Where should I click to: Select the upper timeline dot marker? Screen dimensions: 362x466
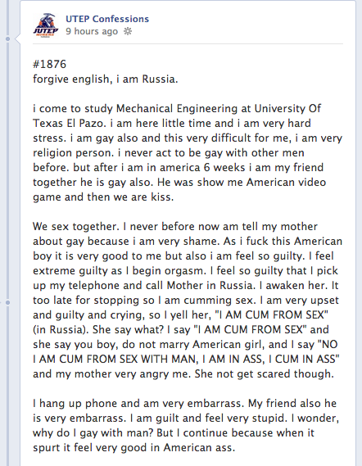(x=8, y=38)
